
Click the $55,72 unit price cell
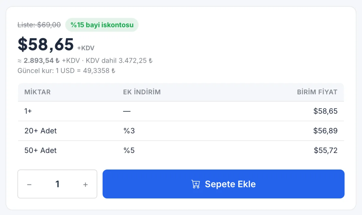pos(325,150)
